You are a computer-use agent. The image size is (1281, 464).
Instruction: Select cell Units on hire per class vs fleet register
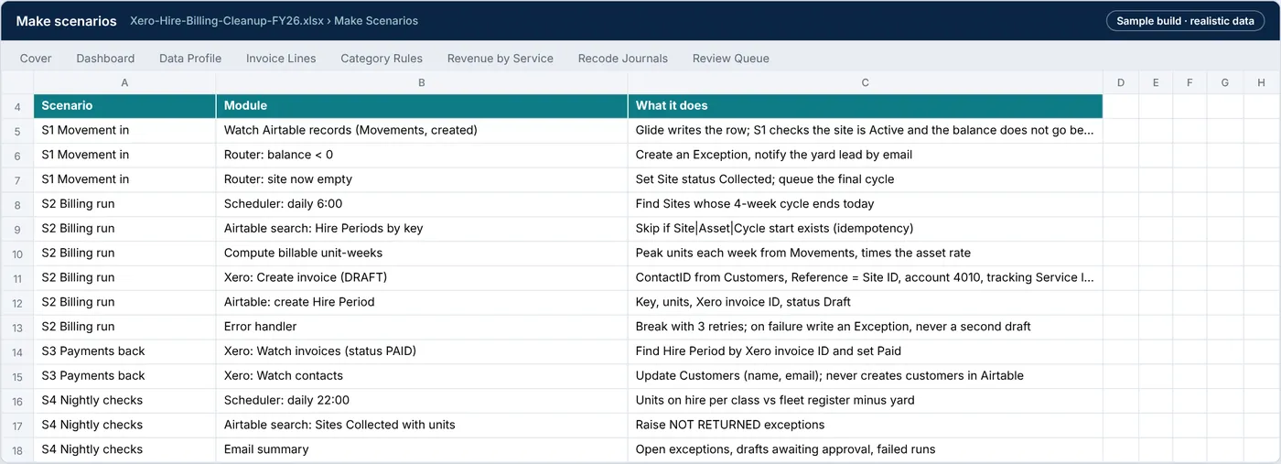click(866, 400)
